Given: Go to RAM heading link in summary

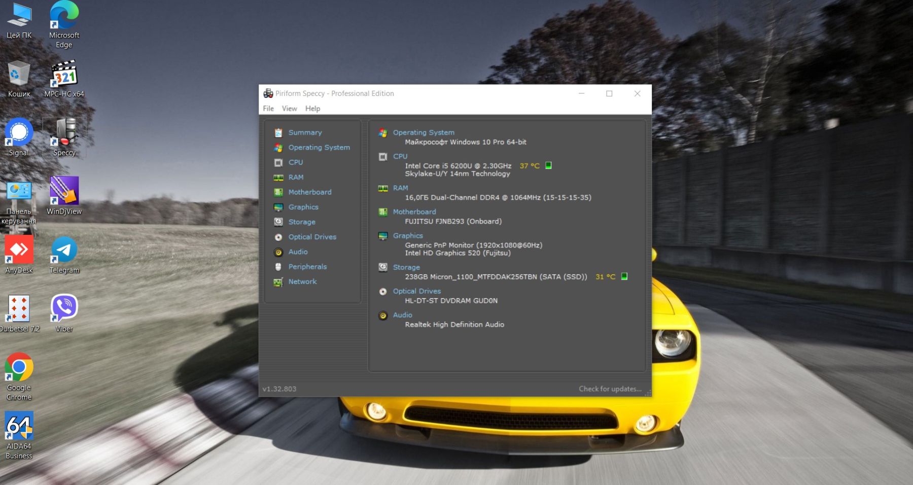Looking at the screenshot, I should point(400,188).
